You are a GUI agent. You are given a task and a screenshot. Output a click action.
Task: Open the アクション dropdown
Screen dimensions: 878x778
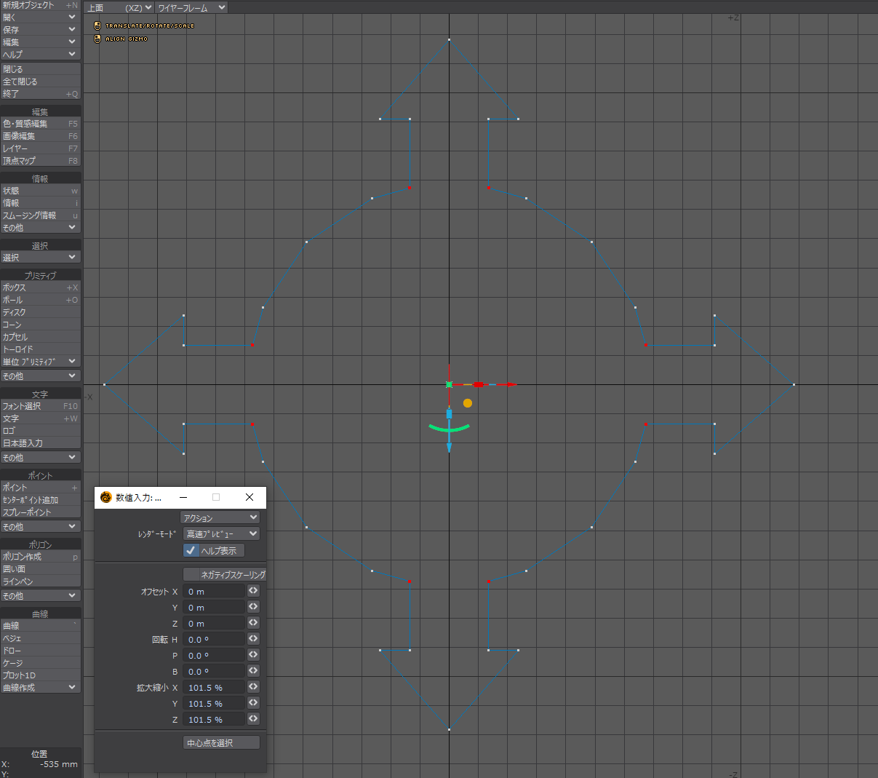(220, 517)
